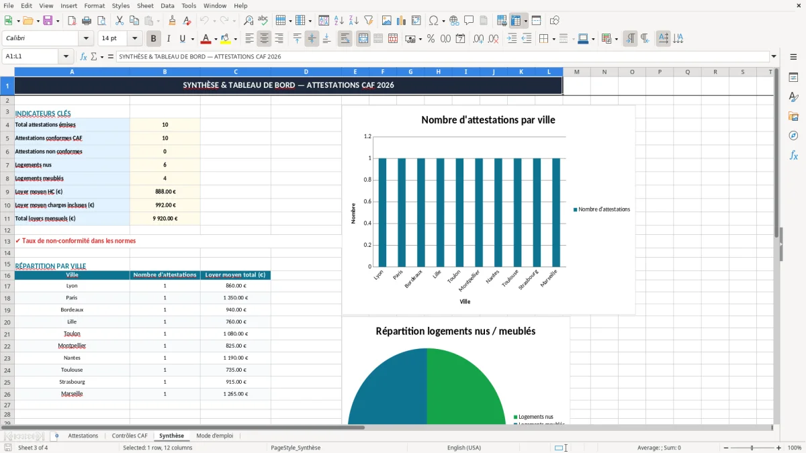Open the Conditional Formatting dropdown arrow
Image resolution: width=806 pixels, height=453 pixels.
[616, 39]
